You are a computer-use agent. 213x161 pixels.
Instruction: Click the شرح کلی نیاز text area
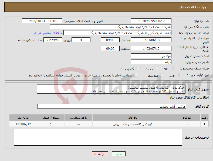111,89
